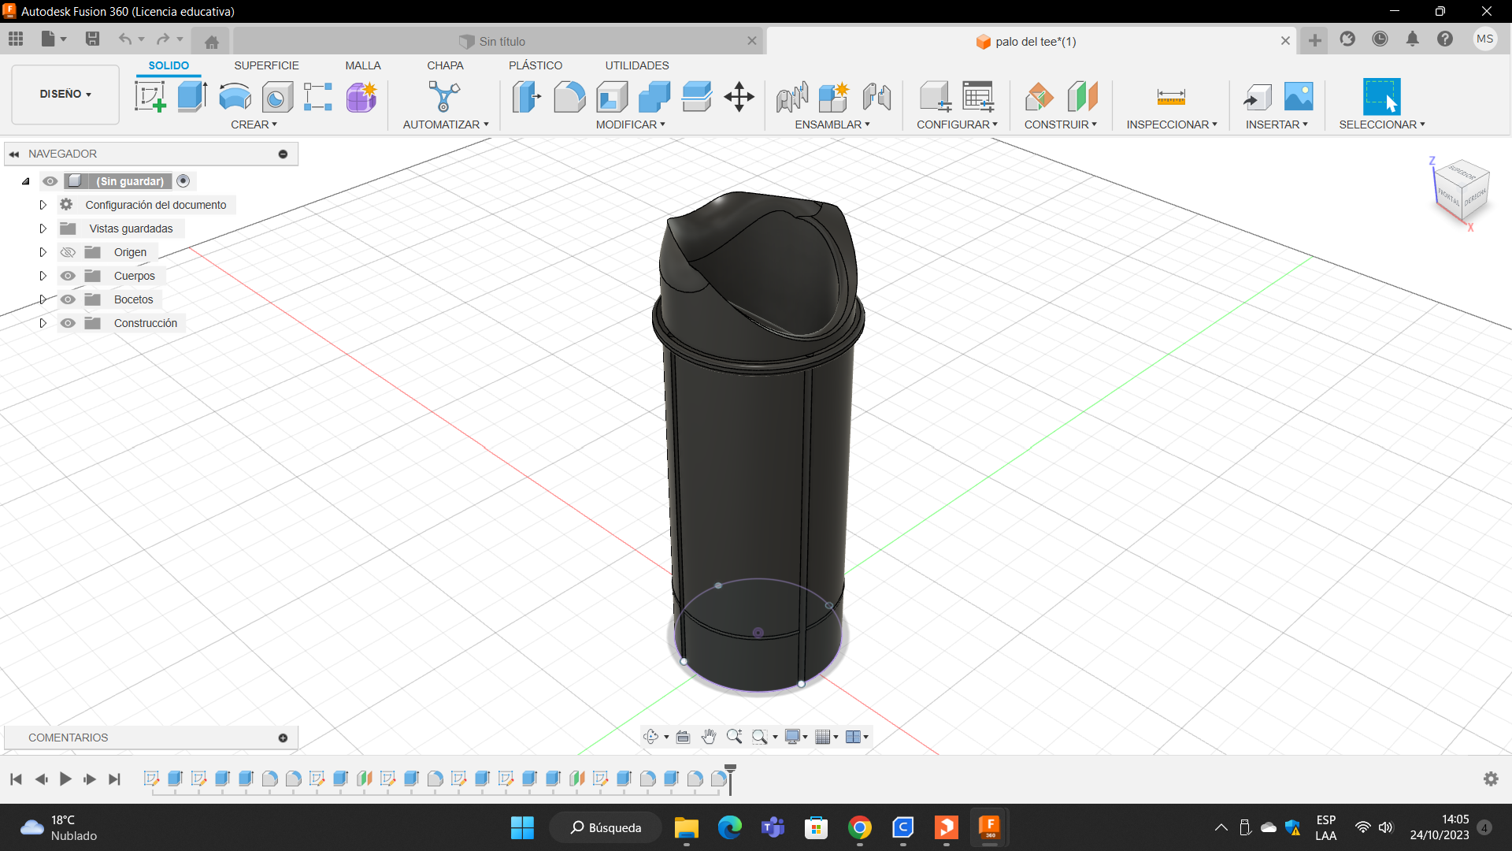Select the Create Sketch tool
Screen dimensions: 1512x851
click(x=150, y=97)
